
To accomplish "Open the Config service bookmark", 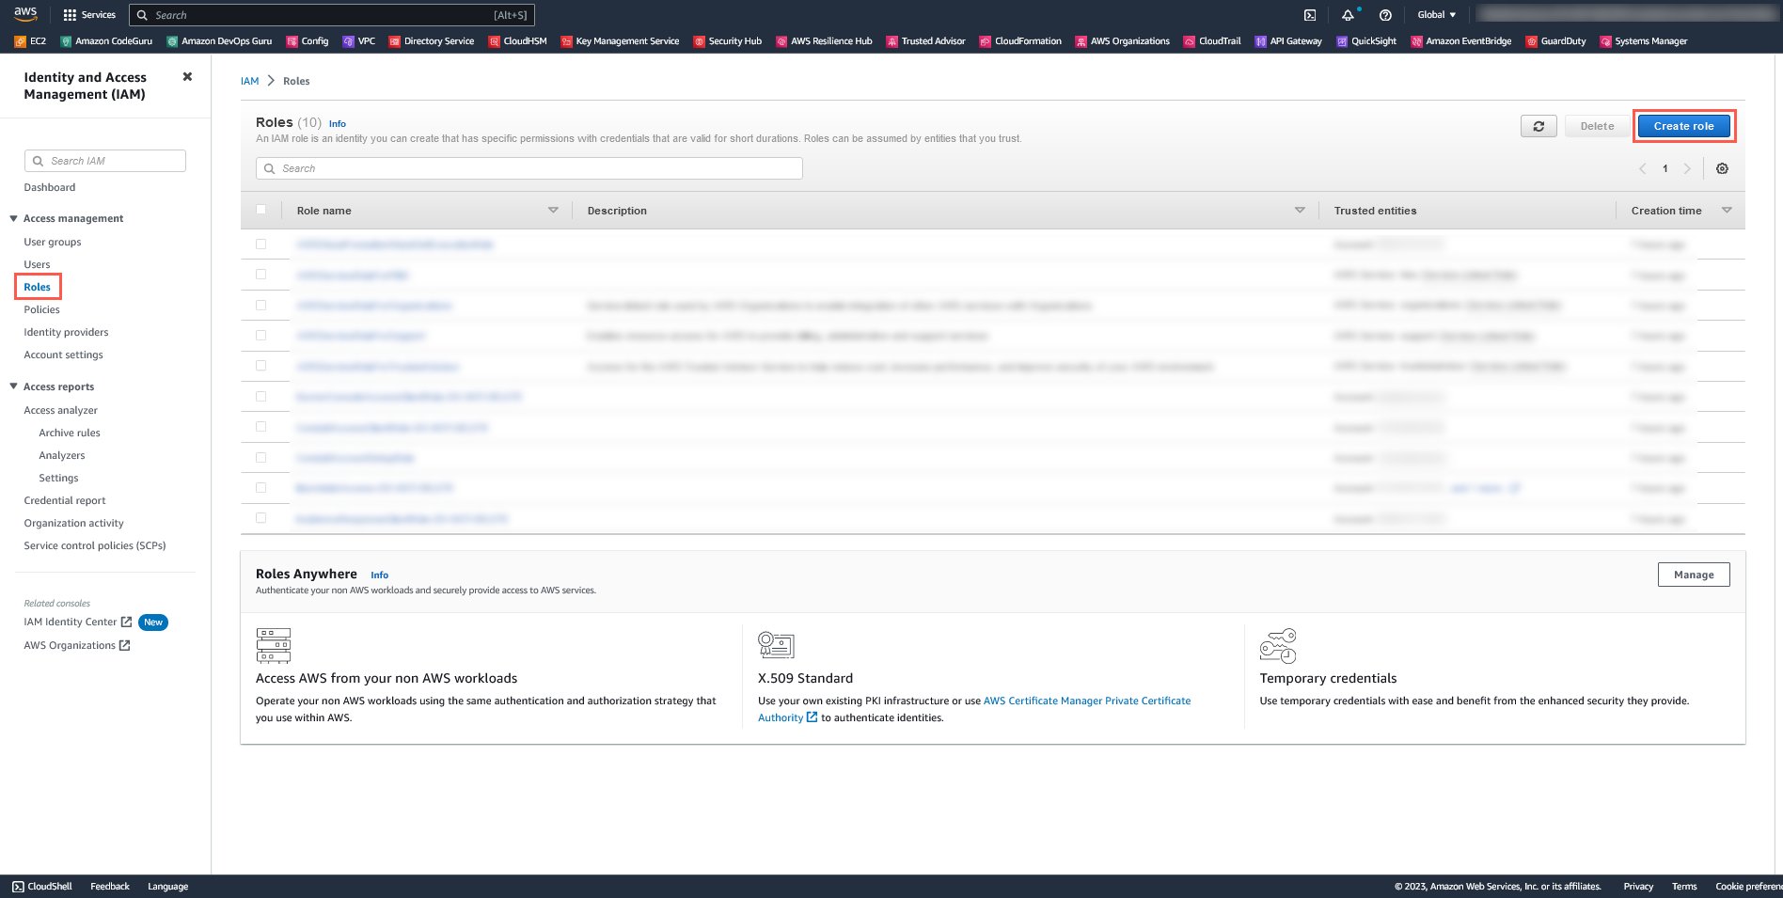I will tap(308, 41).
